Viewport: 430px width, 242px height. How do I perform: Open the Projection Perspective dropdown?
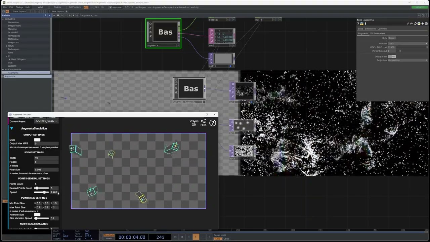[x=408, y=60]
